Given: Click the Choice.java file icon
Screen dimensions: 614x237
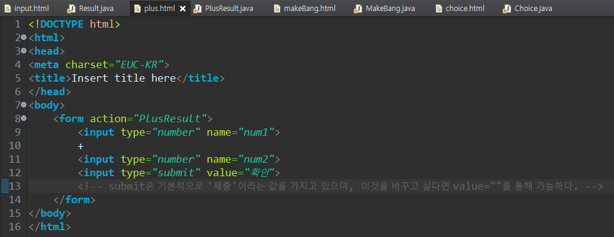Looking at the screenshot, I should pyautogui.click(x=506, y=8).
